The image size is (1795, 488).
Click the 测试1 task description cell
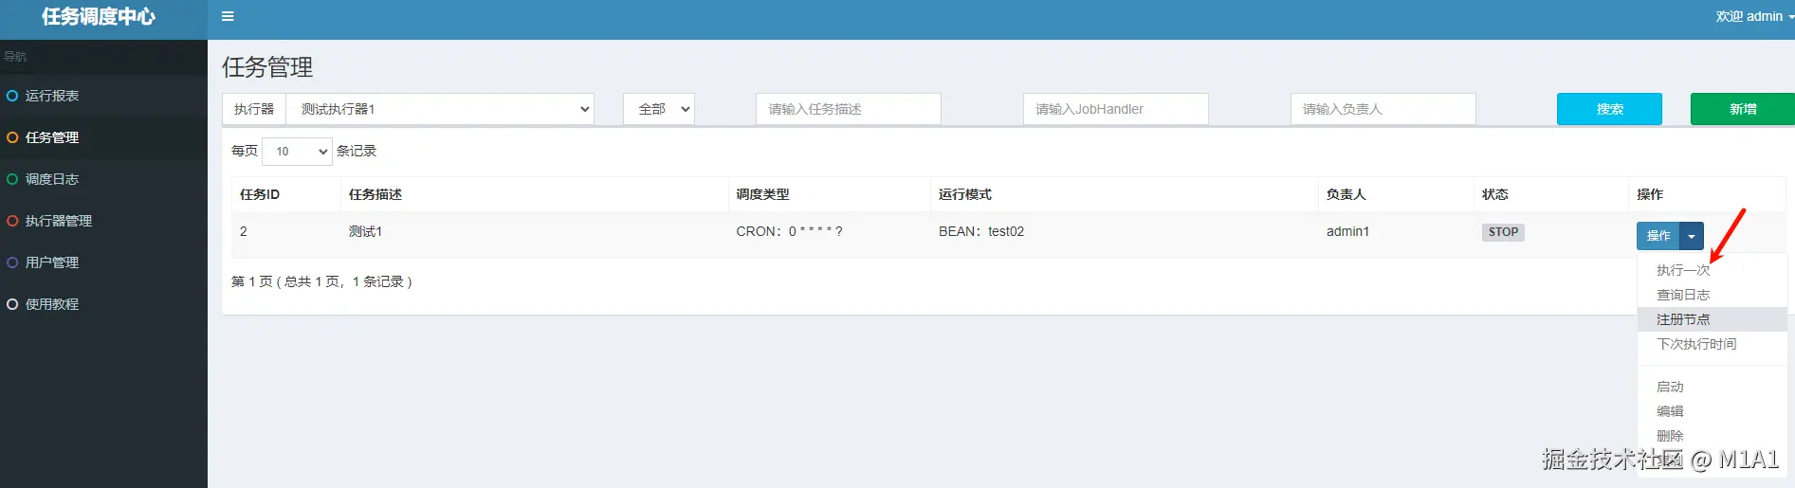365,231
